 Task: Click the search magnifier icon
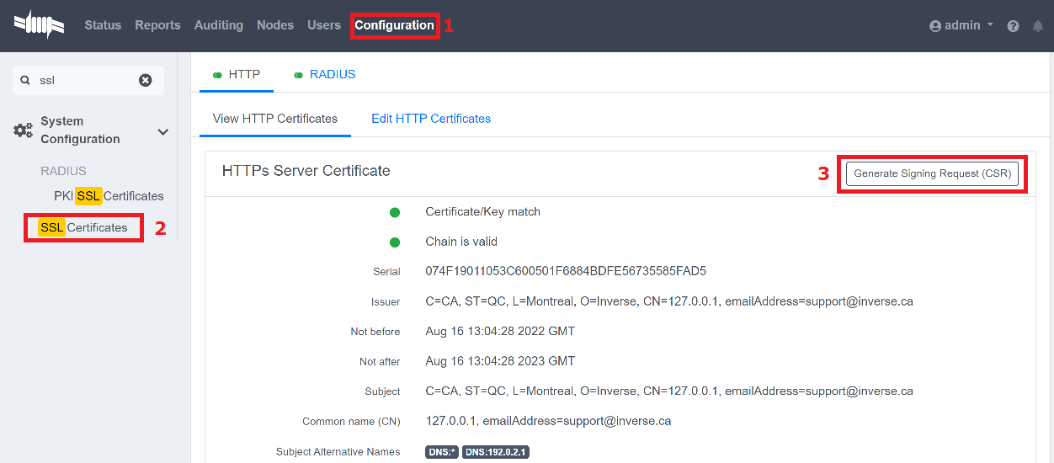(x=25, y=80)
